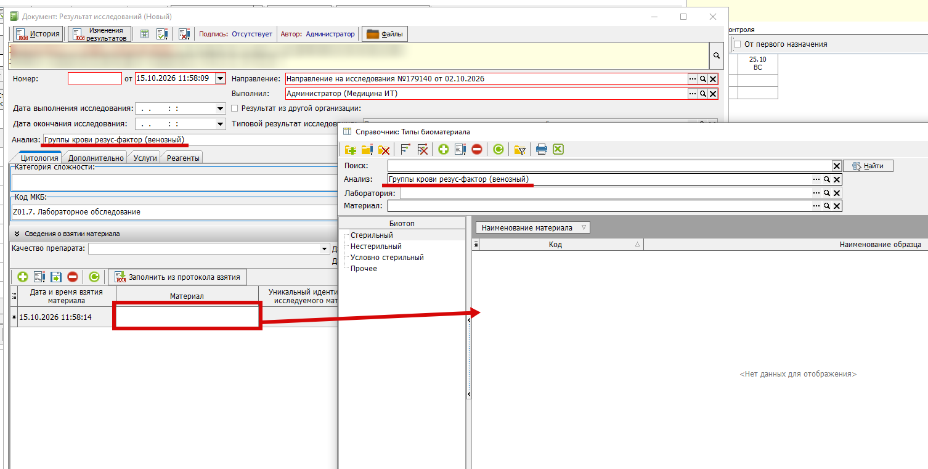
Task: Click the folder filter icon in Справочник
Action: point(520,149)
